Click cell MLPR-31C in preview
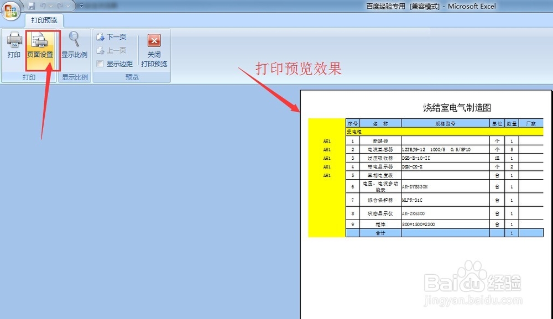Viewport: 553px width, 319px height. tap(445, 200)
